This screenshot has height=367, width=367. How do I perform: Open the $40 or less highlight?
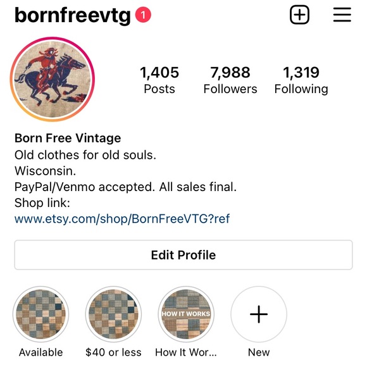113,314
